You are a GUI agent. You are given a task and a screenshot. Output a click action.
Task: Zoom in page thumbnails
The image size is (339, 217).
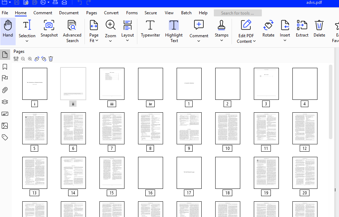pyautogui.click(x=30, y=59)
